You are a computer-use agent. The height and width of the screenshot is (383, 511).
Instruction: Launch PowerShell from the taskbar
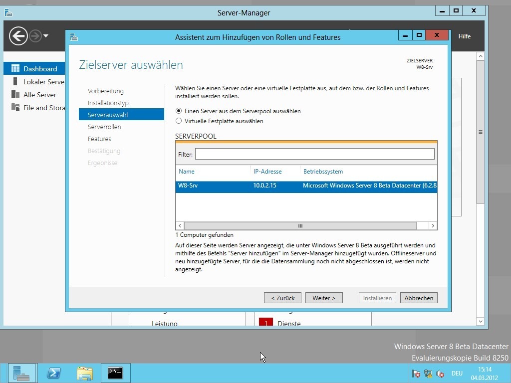click(54, 373)
